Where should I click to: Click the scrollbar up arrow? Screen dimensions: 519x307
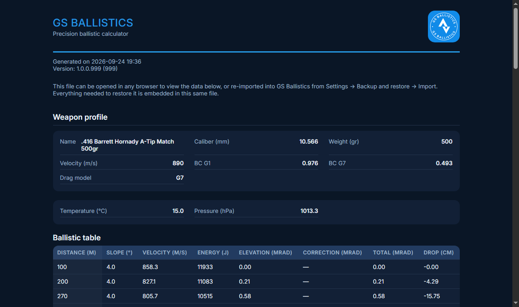[x=515, y=3]
